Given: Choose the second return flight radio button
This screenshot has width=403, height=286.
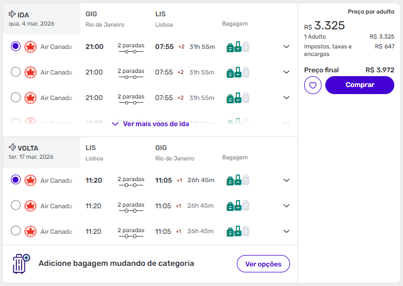Looking at the screenshot, I should [x=16, y=206].
